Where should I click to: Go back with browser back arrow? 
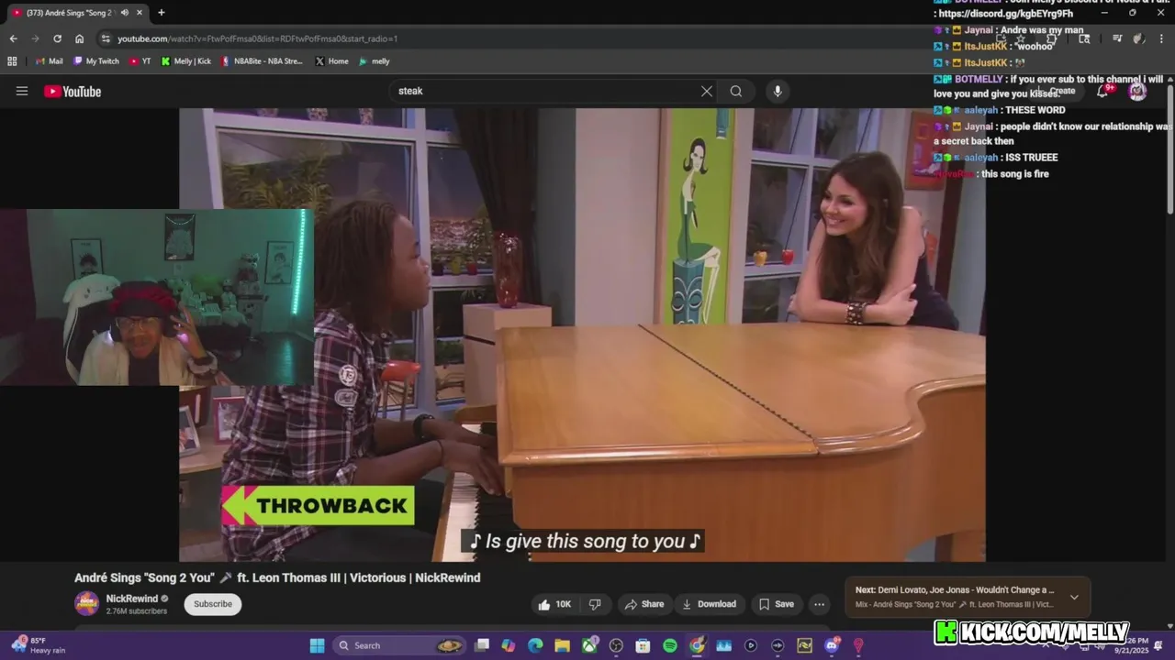tap(13, 38)
